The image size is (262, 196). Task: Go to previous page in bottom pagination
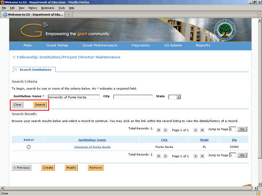point(165,156)
